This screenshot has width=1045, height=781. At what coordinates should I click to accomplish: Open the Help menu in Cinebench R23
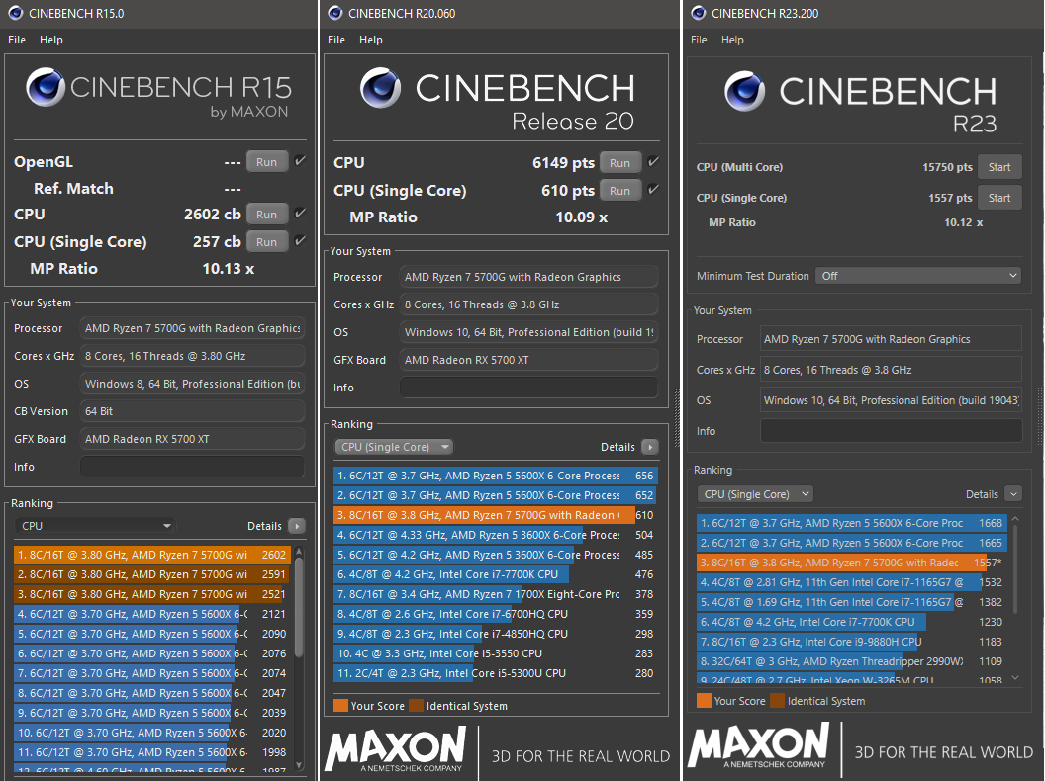(x=732, y=40)
